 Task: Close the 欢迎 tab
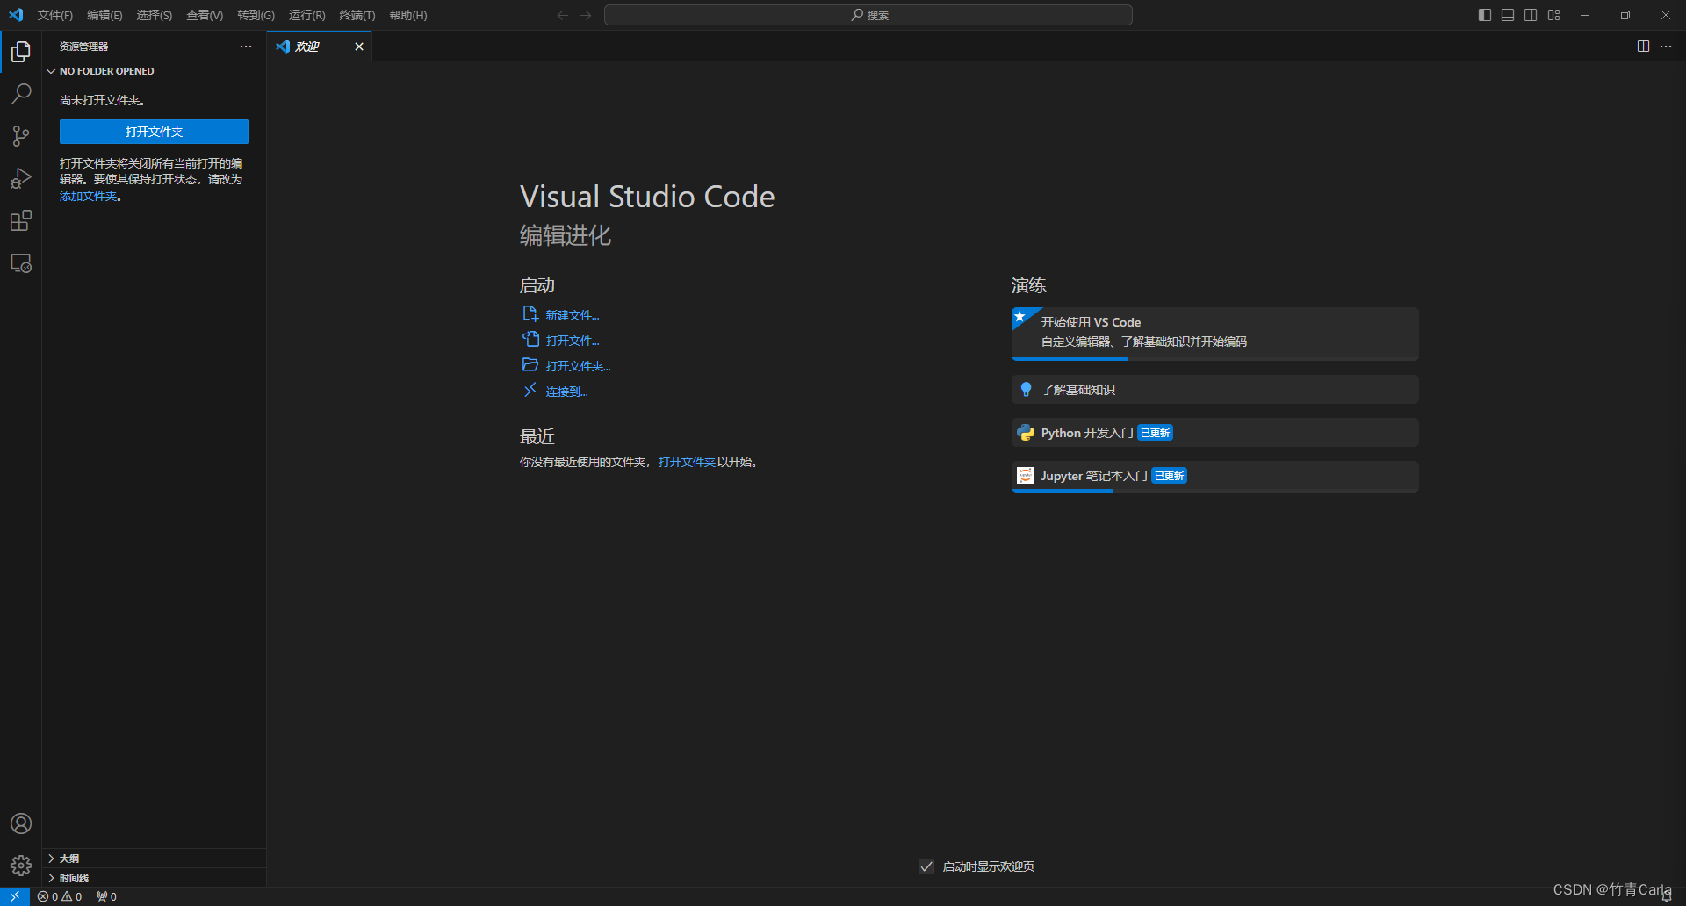359,47
